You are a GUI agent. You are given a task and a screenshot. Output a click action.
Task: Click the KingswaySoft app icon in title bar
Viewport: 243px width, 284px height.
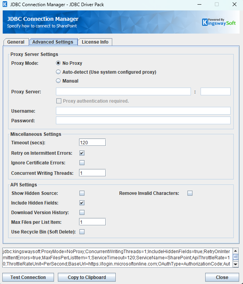coord(5,4)
